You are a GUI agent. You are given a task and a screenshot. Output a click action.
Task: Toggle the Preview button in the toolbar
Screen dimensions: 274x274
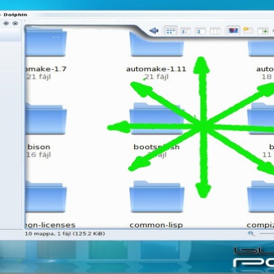(x=233, y=30)
